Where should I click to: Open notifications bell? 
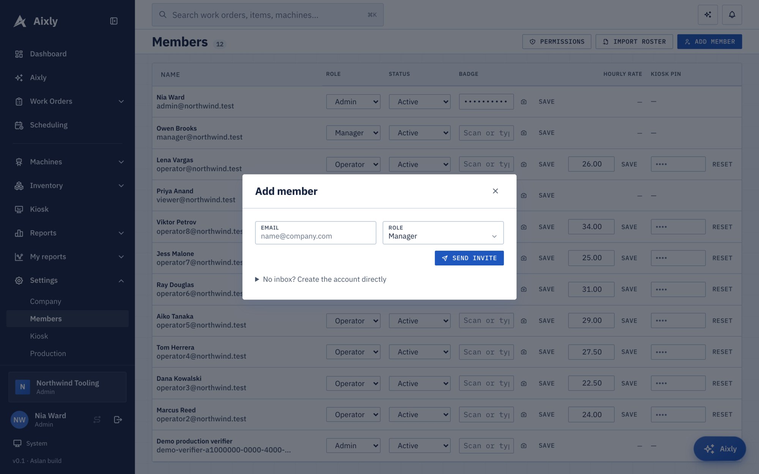point(732,15)
